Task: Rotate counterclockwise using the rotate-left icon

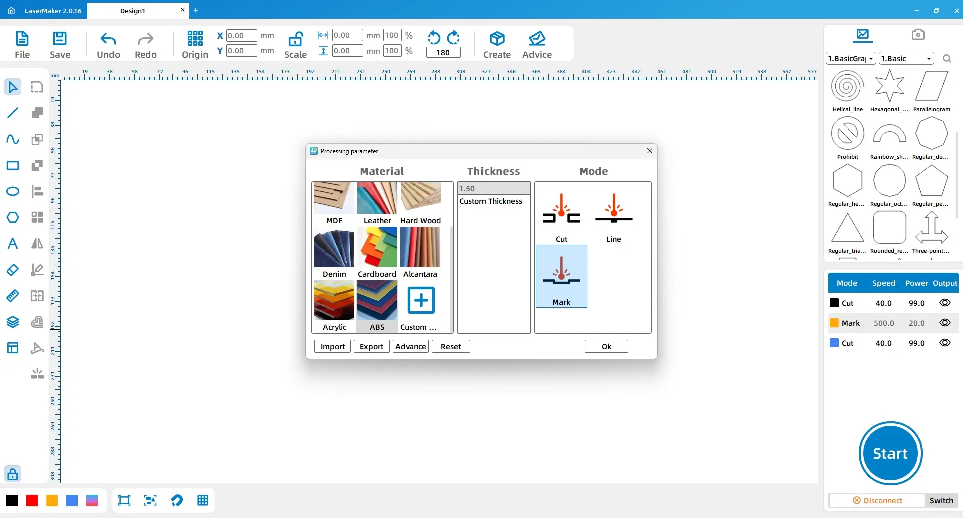Action: [x=434, y=38]
